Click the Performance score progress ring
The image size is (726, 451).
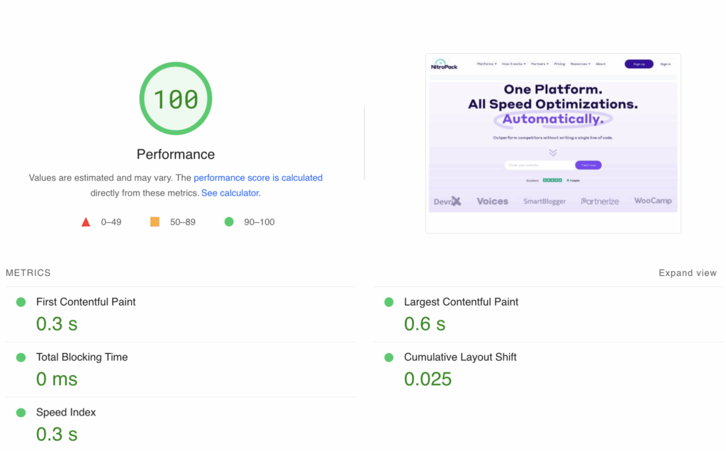pos(175,98)
